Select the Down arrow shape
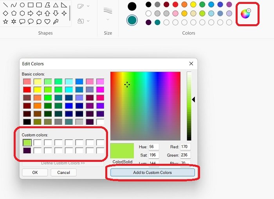Image resolution: width=274 pixels, height=199 pixels. pos(56,13)
